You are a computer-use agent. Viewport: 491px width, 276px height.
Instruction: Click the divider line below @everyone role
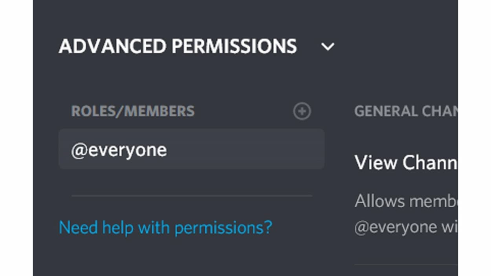(x=192, y=195)
